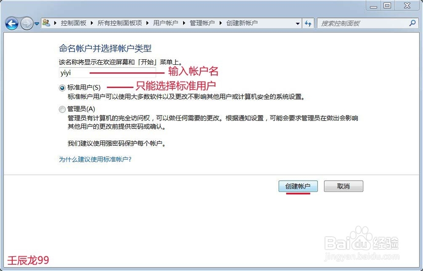
Task: Open 管理帐户 from the breadcrumb
Action: (x=203, y=23)
